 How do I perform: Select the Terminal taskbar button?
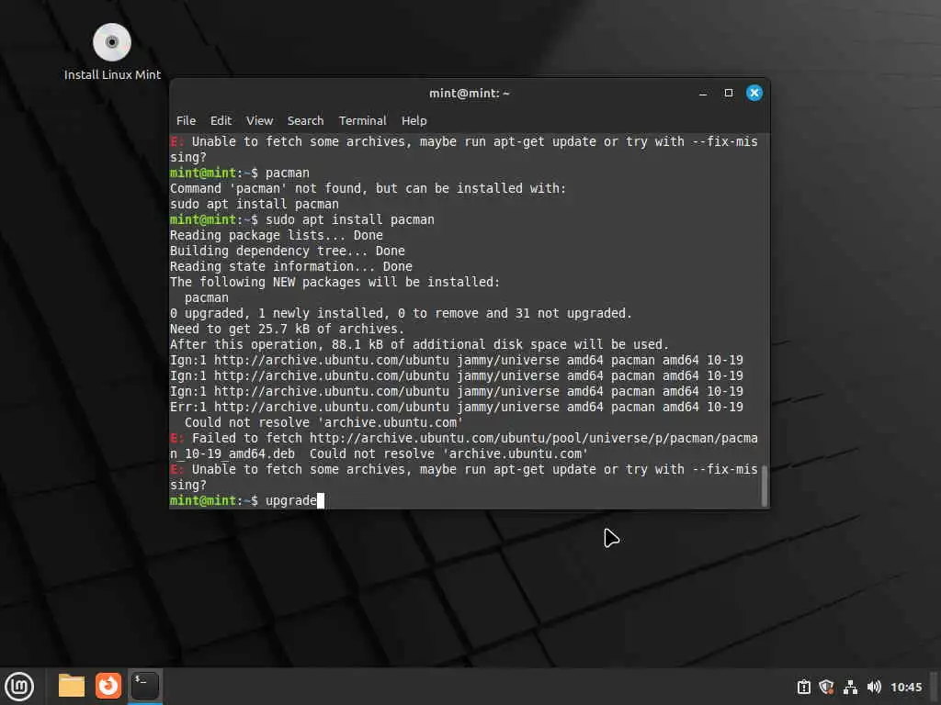click(x=144, y=686)
